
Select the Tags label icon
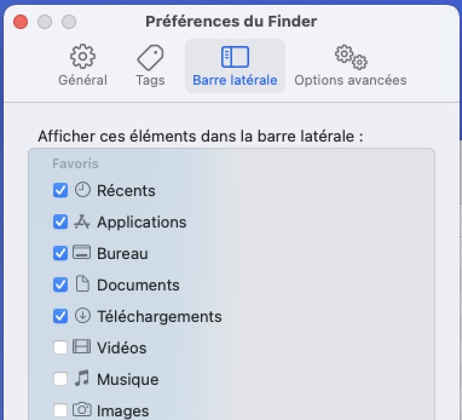pyautogui.click(x=150, y=57)
